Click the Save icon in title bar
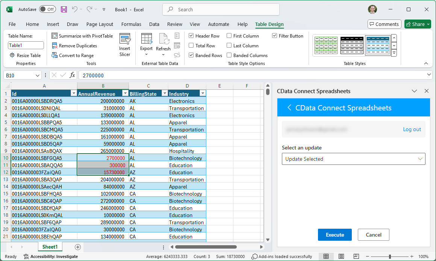 64,9
